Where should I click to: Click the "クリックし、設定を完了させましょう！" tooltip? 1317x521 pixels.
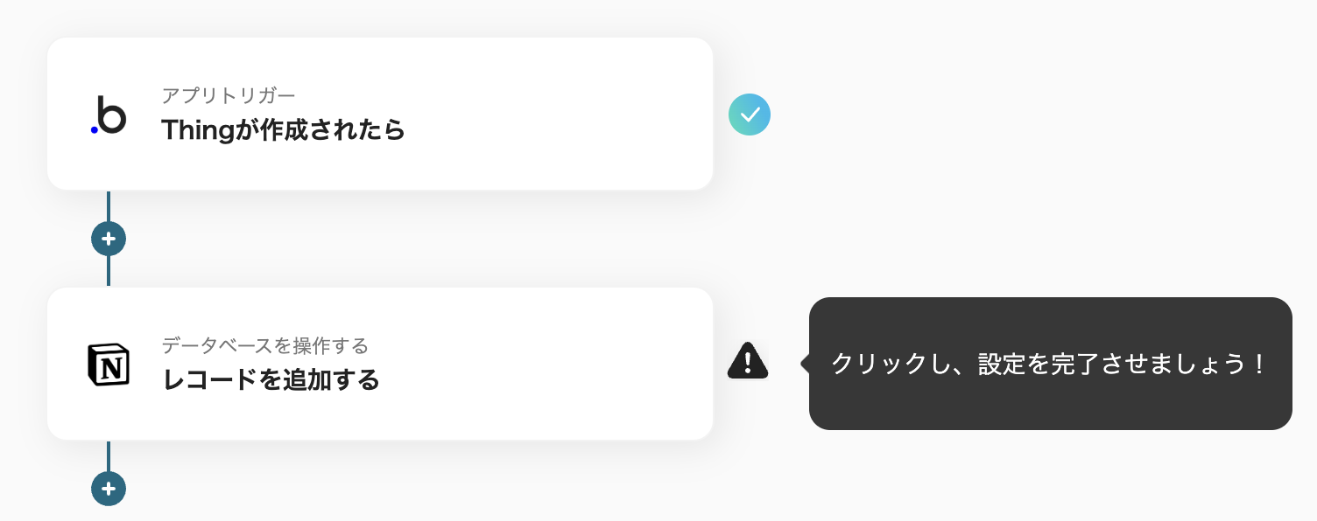[x=1050, y=364]
